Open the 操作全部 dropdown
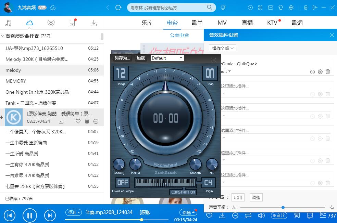 click(223, 48)
